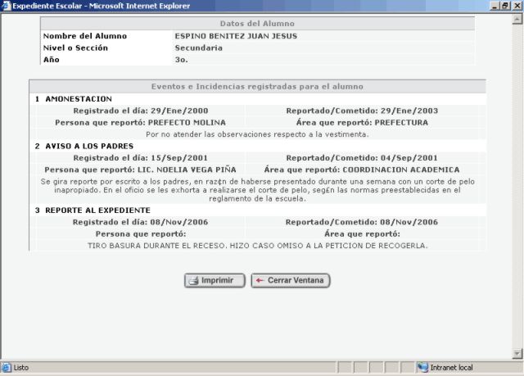Click the Secundaria level value
The width and height of the screenshot is (524, 376).
coord(198,48)
